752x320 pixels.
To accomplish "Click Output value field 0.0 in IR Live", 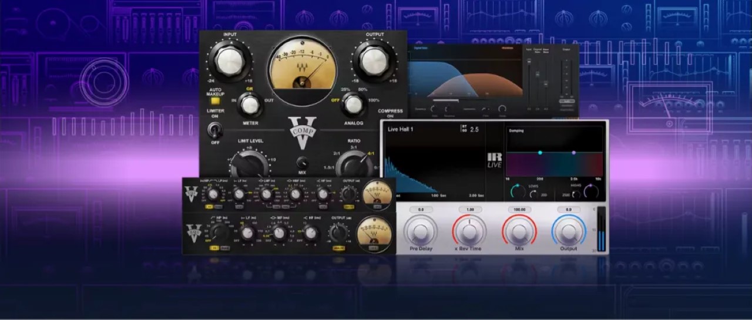I will (x=568, y=210).
